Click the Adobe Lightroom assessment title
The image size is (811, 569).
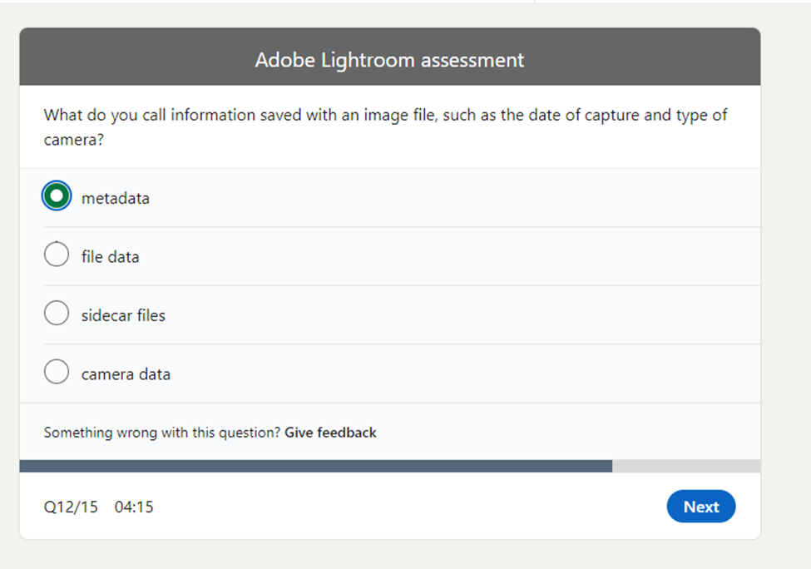pyautogui.click(x=390, y=59)
